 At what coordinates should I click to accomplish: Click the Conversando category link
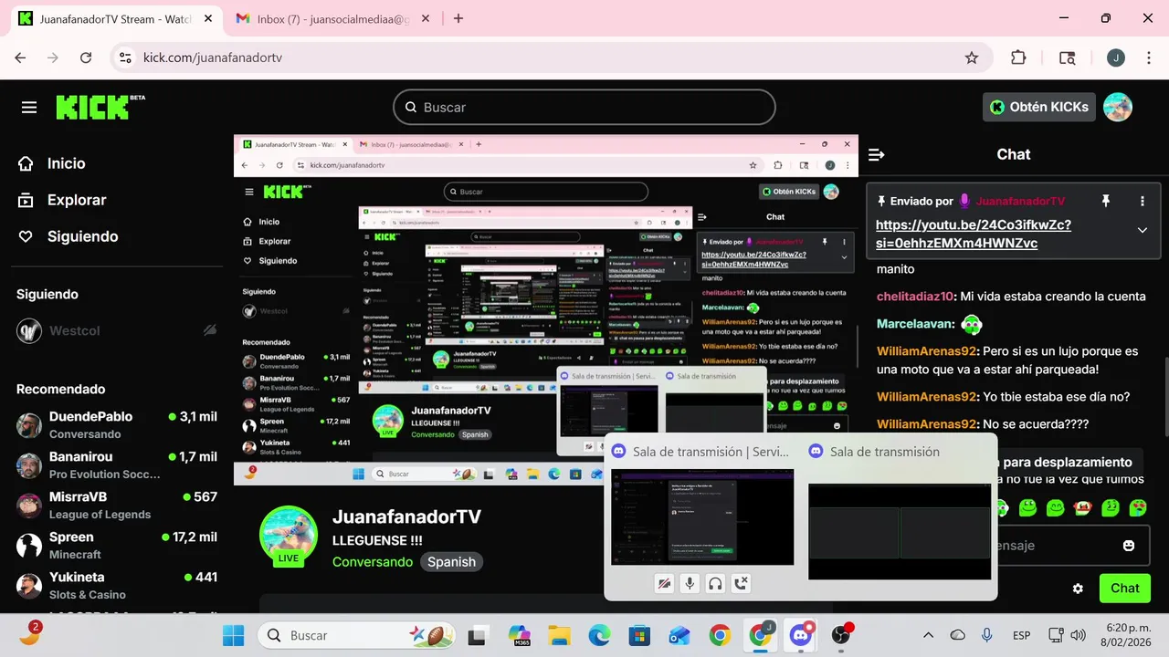pyautogui.click(x=373, y=562)
